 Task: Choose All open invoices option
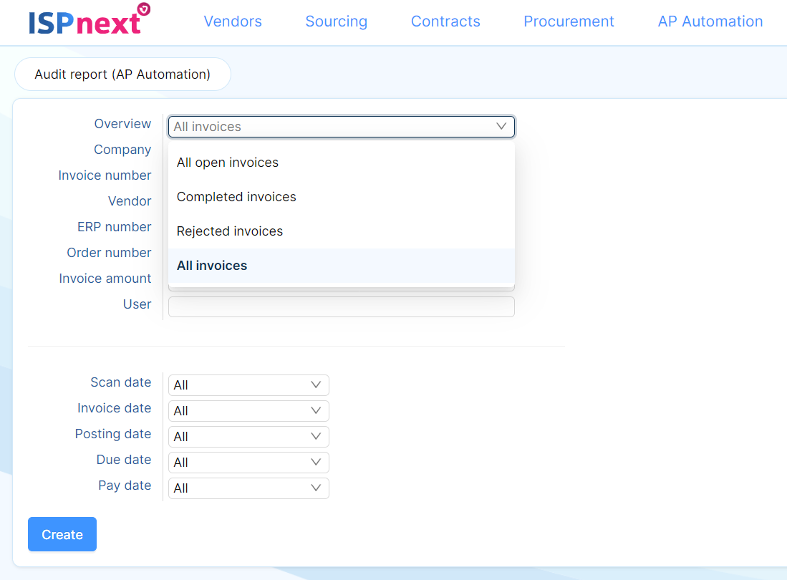[342, 163]
